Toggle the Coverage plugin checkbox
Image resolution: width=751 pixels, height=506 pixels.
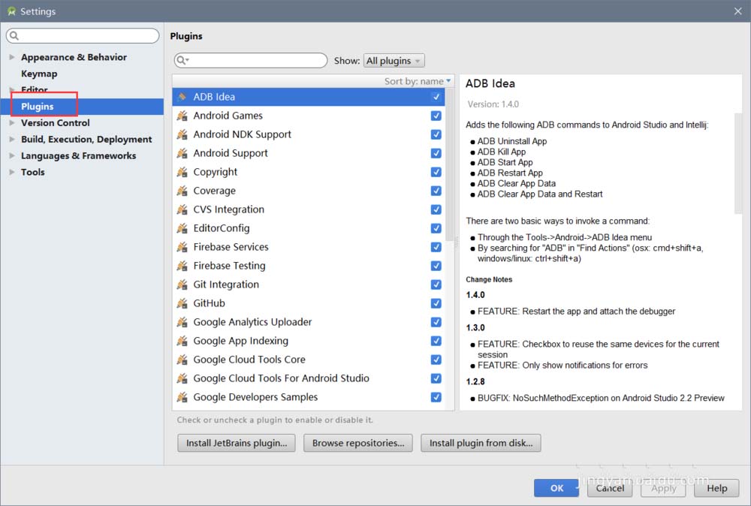pos(436,191)
